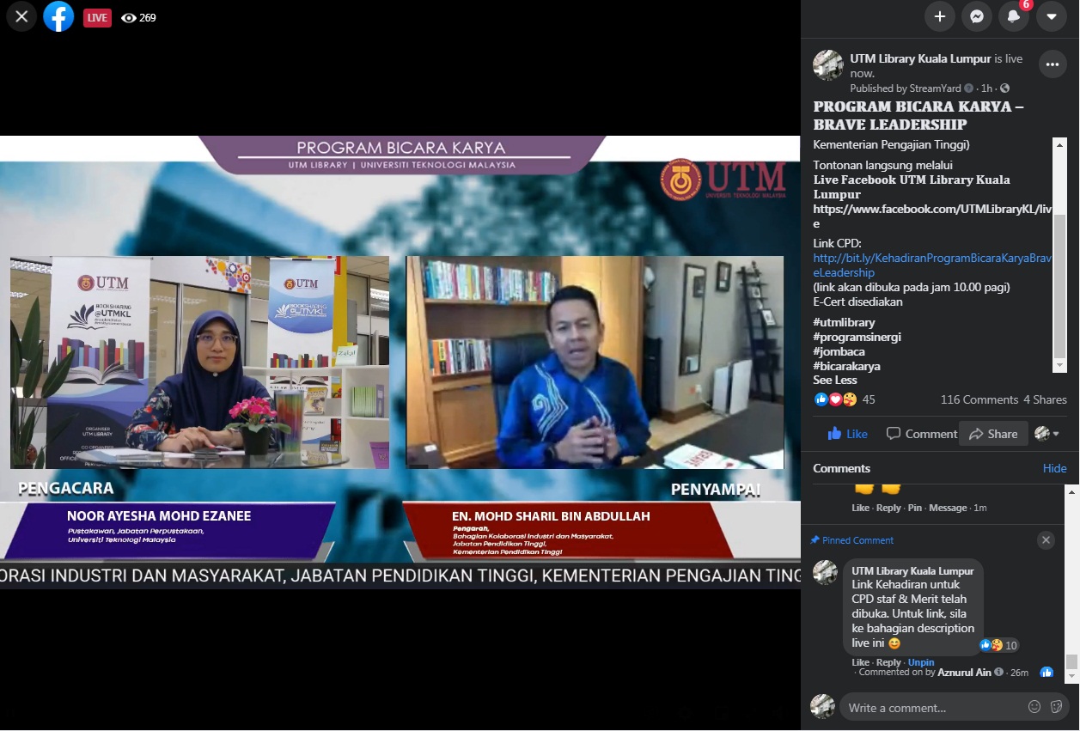This screenshot has width=1080, height=731.
Task: Like the comment posted 1m ago
Action: [x=861, y=508]
